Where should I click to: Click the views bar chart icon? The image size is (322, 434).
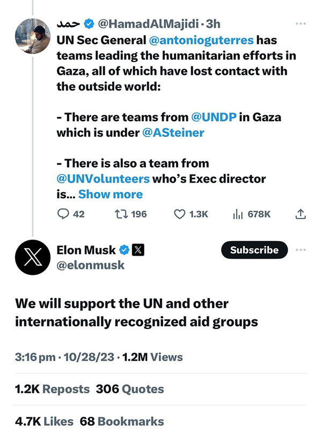point(238,214)
